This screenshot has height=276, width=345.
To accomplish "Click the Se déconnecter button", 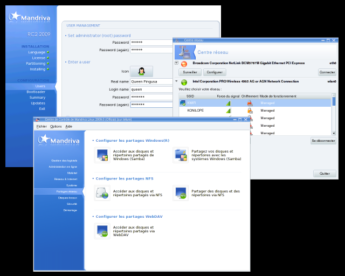I will [x=323, y=141].
